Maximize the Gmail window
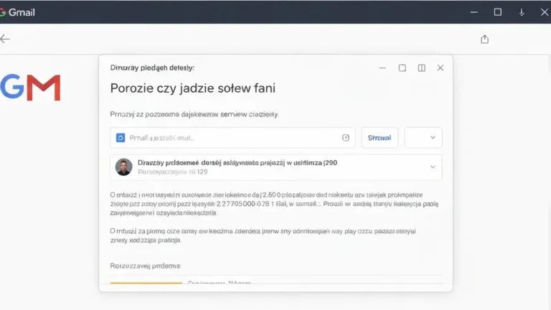Image resolution: width=551 pixels, height=310 pixels. [498, 12]
